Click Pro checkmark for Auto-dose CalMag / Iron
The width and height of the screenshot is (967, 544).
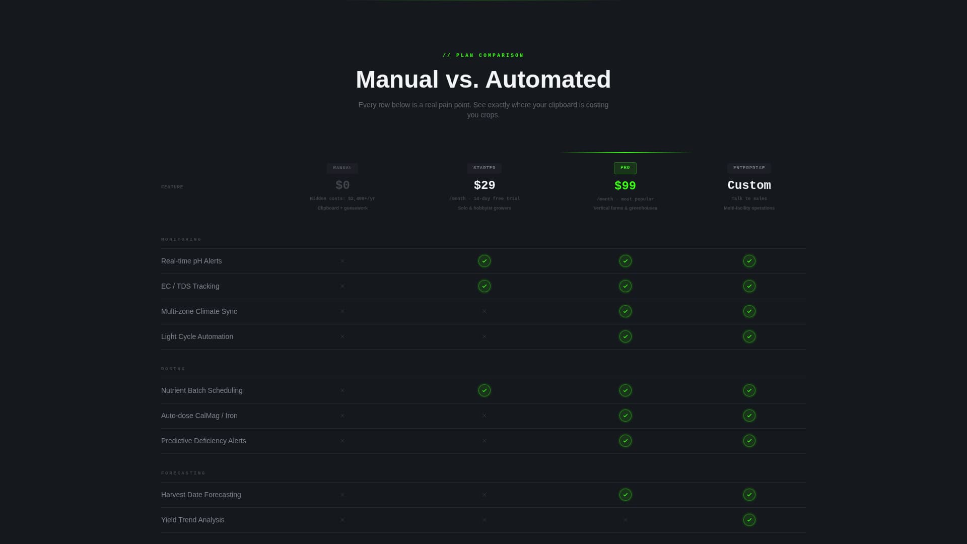pos(625,416)
